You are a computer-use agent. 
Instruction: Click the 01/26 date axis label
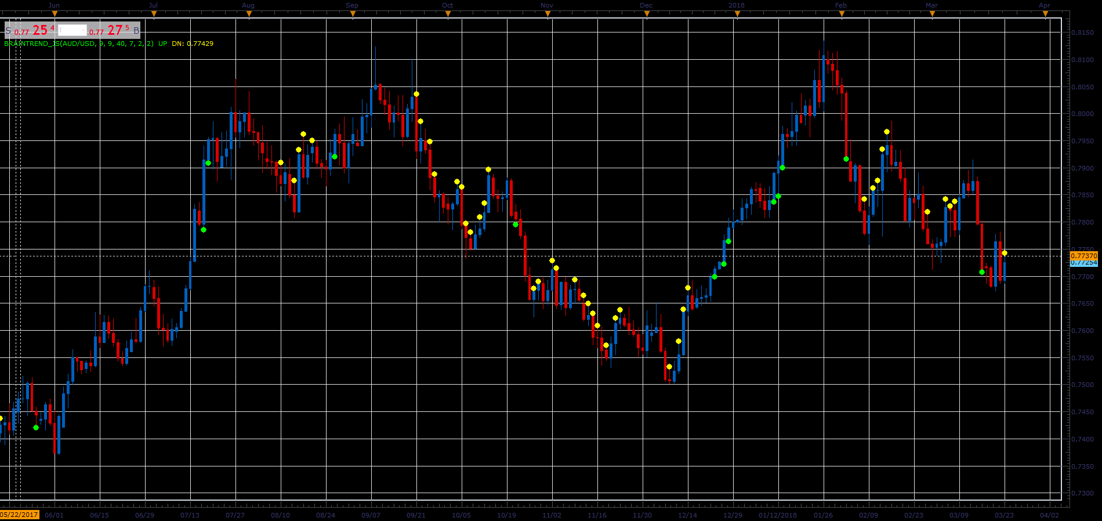click(824, 515)
